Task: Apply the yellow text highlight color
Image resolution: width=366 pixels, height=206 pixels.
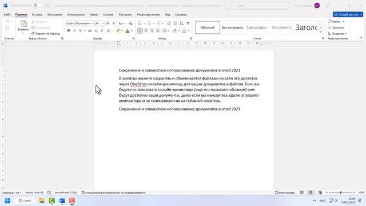Action: (118, 30)
